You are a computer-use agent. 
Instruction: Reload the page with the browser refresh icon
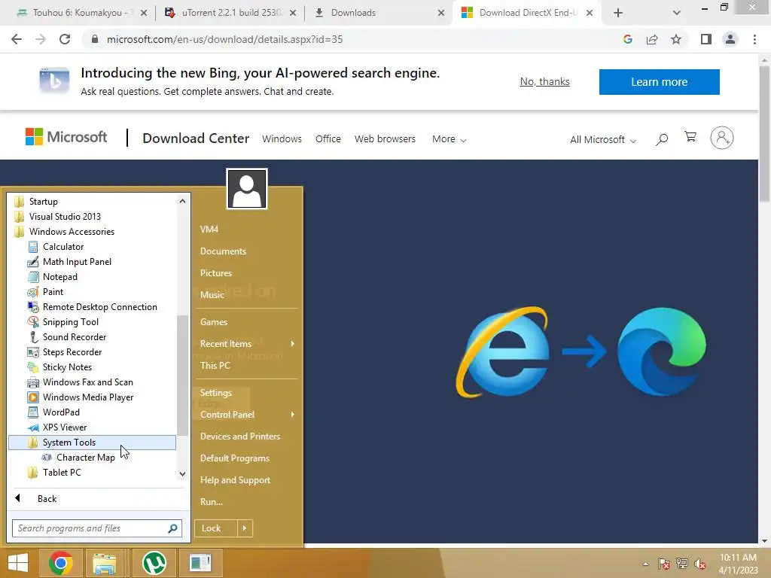65,39
